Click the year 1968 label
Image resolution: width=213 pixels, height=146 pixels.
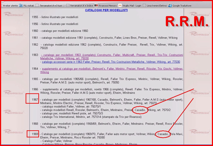(x=35, y=124)
